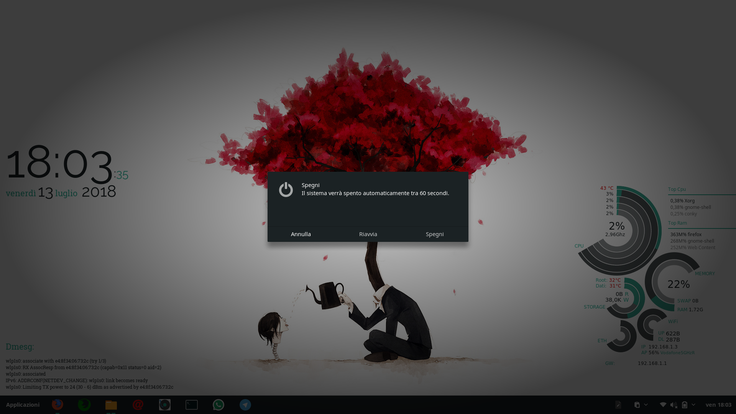736x414 pixels.
Task: Open the red @ mail application
Action: coord(138,404)
